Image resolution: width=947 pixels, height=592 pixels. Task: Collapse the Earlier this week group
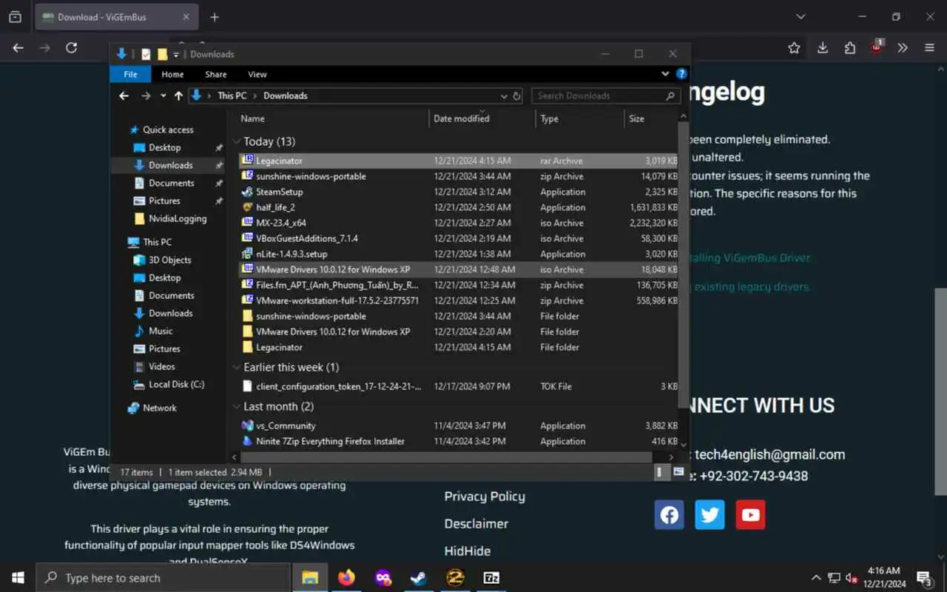[237, 367]
